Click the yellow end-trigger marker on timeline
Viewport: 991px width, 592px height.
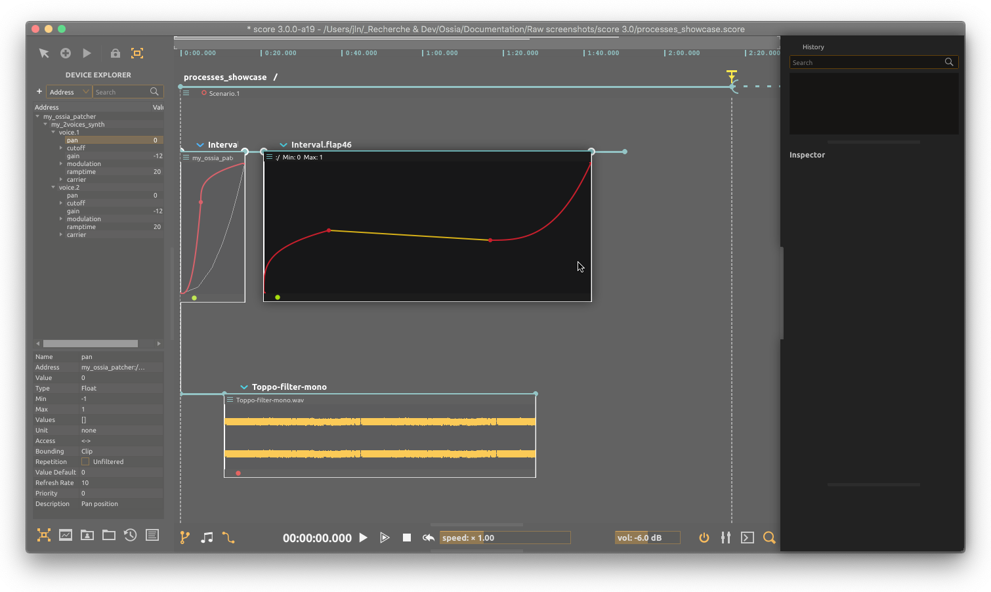point(732,75)
